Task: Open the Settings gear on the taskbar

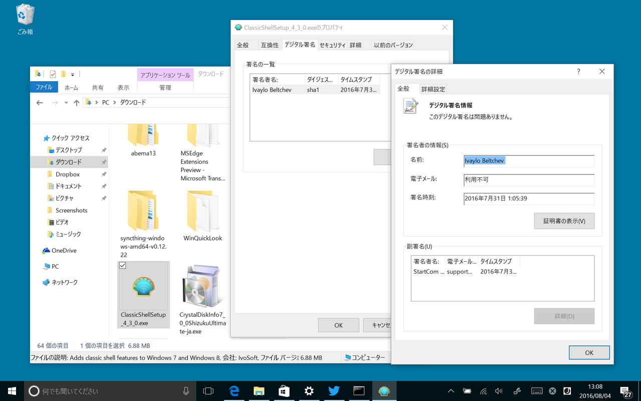Action: tap(309, 390)
